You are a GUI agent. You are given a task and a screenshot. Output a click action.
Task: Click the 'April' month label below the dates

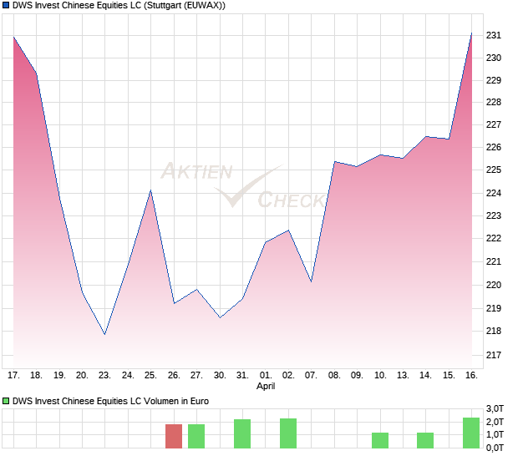click(x=266, y=386)
